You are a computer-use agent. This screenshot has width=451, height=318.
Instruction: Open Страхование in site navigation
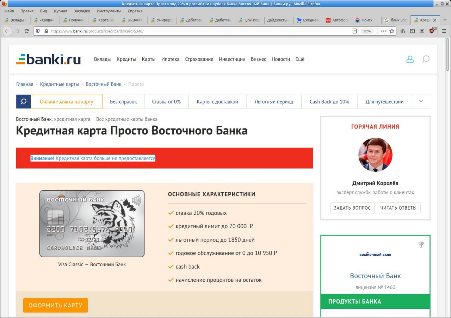point(199,59)
